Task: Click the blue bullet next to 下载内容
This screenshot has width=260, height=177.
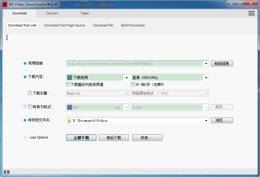Action: (25, 77)
